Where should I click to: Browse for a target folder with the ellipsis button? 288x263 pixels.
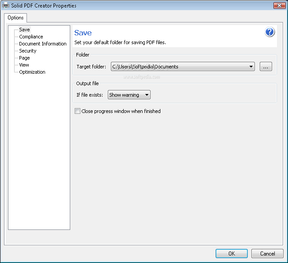pos(265,67)
